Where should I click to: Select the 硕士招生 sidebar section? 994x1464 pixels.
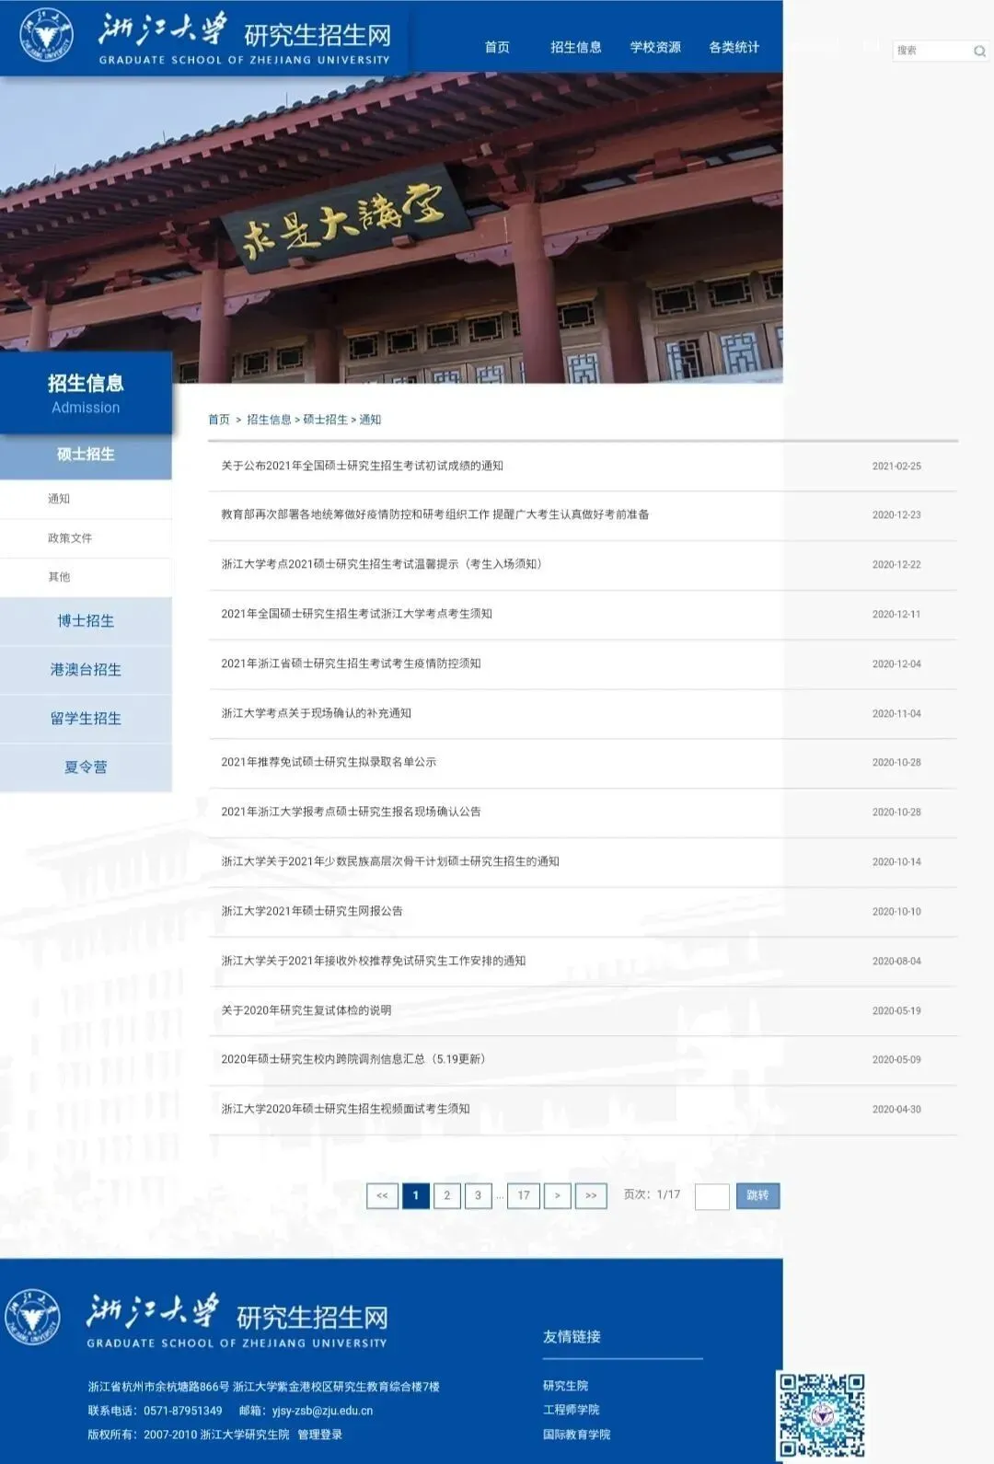click(x=86, y=455)
